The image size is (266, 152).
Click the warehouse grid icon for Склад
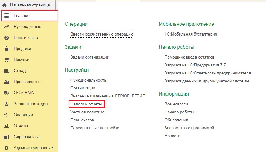pyautogui.click(x=6, y=71)
